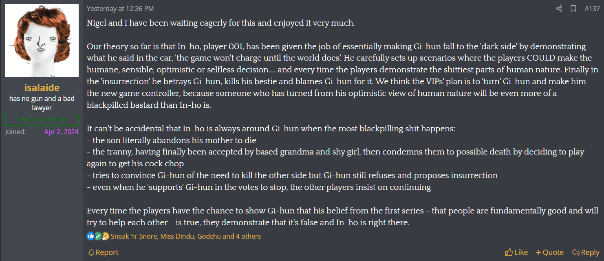Open Sneak 'n' Snore in the reactions list
The width and height of the screenshot is (604, 261).
pyautogui.click(x=134, y=236)
